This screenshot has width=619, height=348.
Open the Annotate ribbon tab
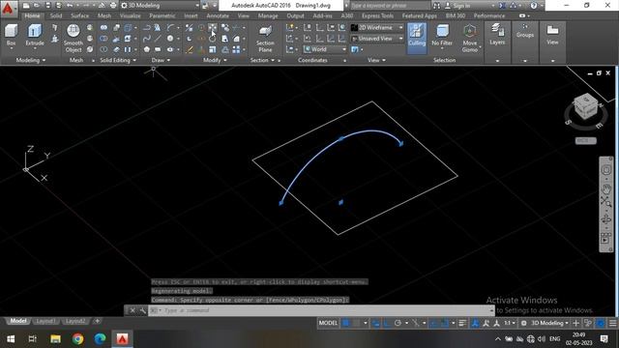coord(218,15)
